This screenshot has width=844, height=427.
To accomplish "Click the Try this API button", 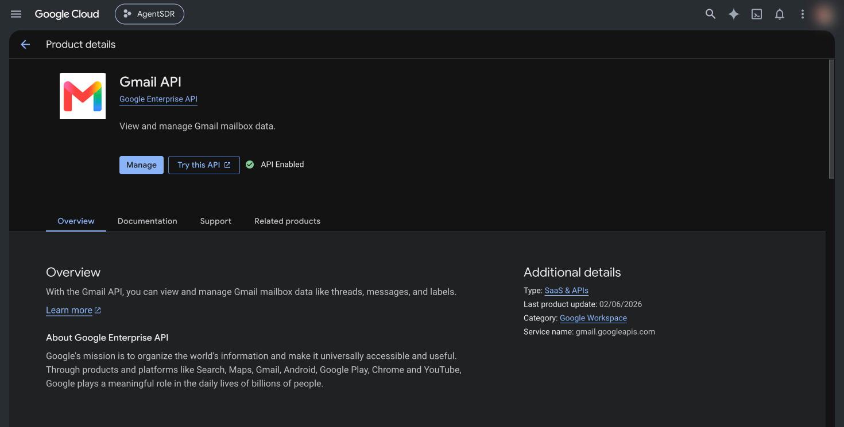I will point(204,164).
